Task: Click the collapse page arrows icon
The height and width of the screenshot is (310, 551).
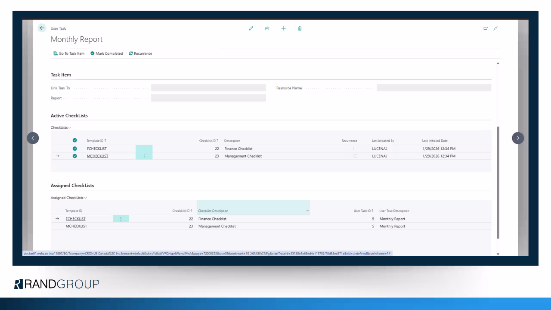Action: click(x=495, y=28)
